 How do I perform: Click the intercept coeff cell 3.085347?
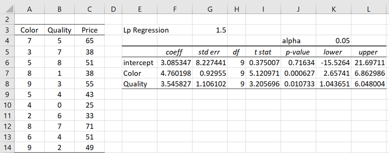coord(175,63)
